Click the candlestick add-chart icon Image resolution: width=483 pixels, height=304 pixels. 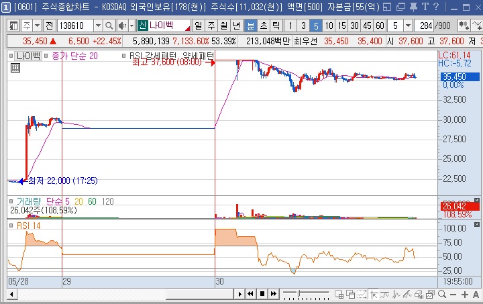(x=464, y=26)
